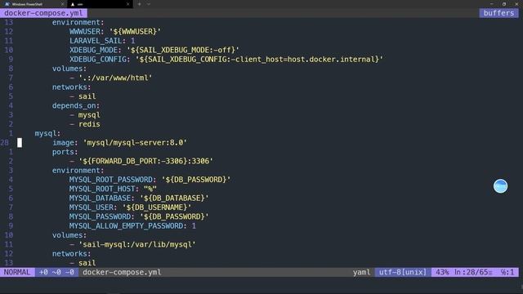Viewport: 523px width, 294px height.
Task: Click the mysql dependency list item
Action: (89, 115)
